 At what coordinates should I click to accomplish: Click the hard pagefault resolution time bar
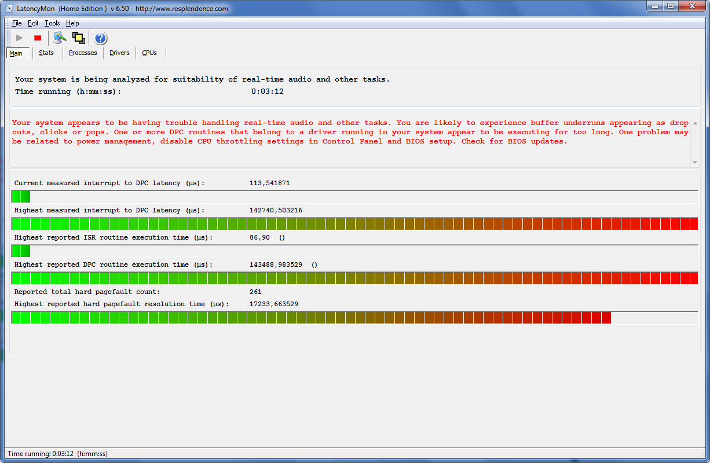click(x=354, y=317)
